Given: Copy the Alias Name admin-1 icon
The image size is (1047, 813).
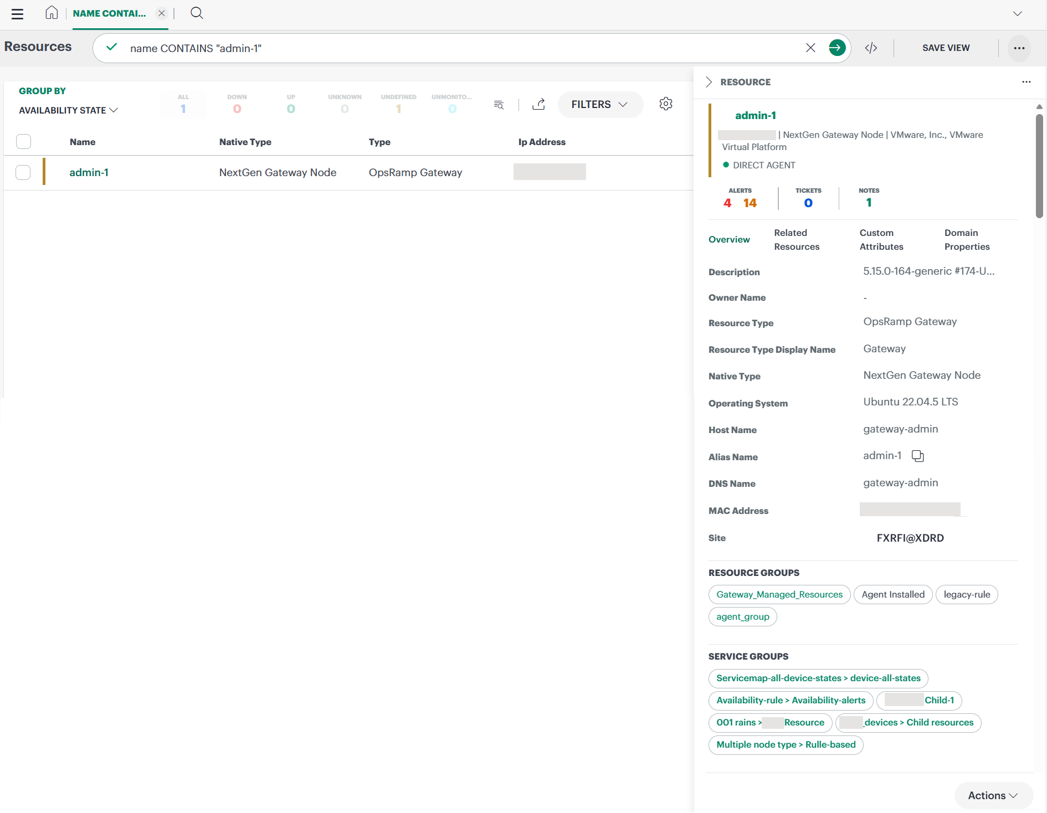Looking at the screenshot, I should tap(918, 456).
